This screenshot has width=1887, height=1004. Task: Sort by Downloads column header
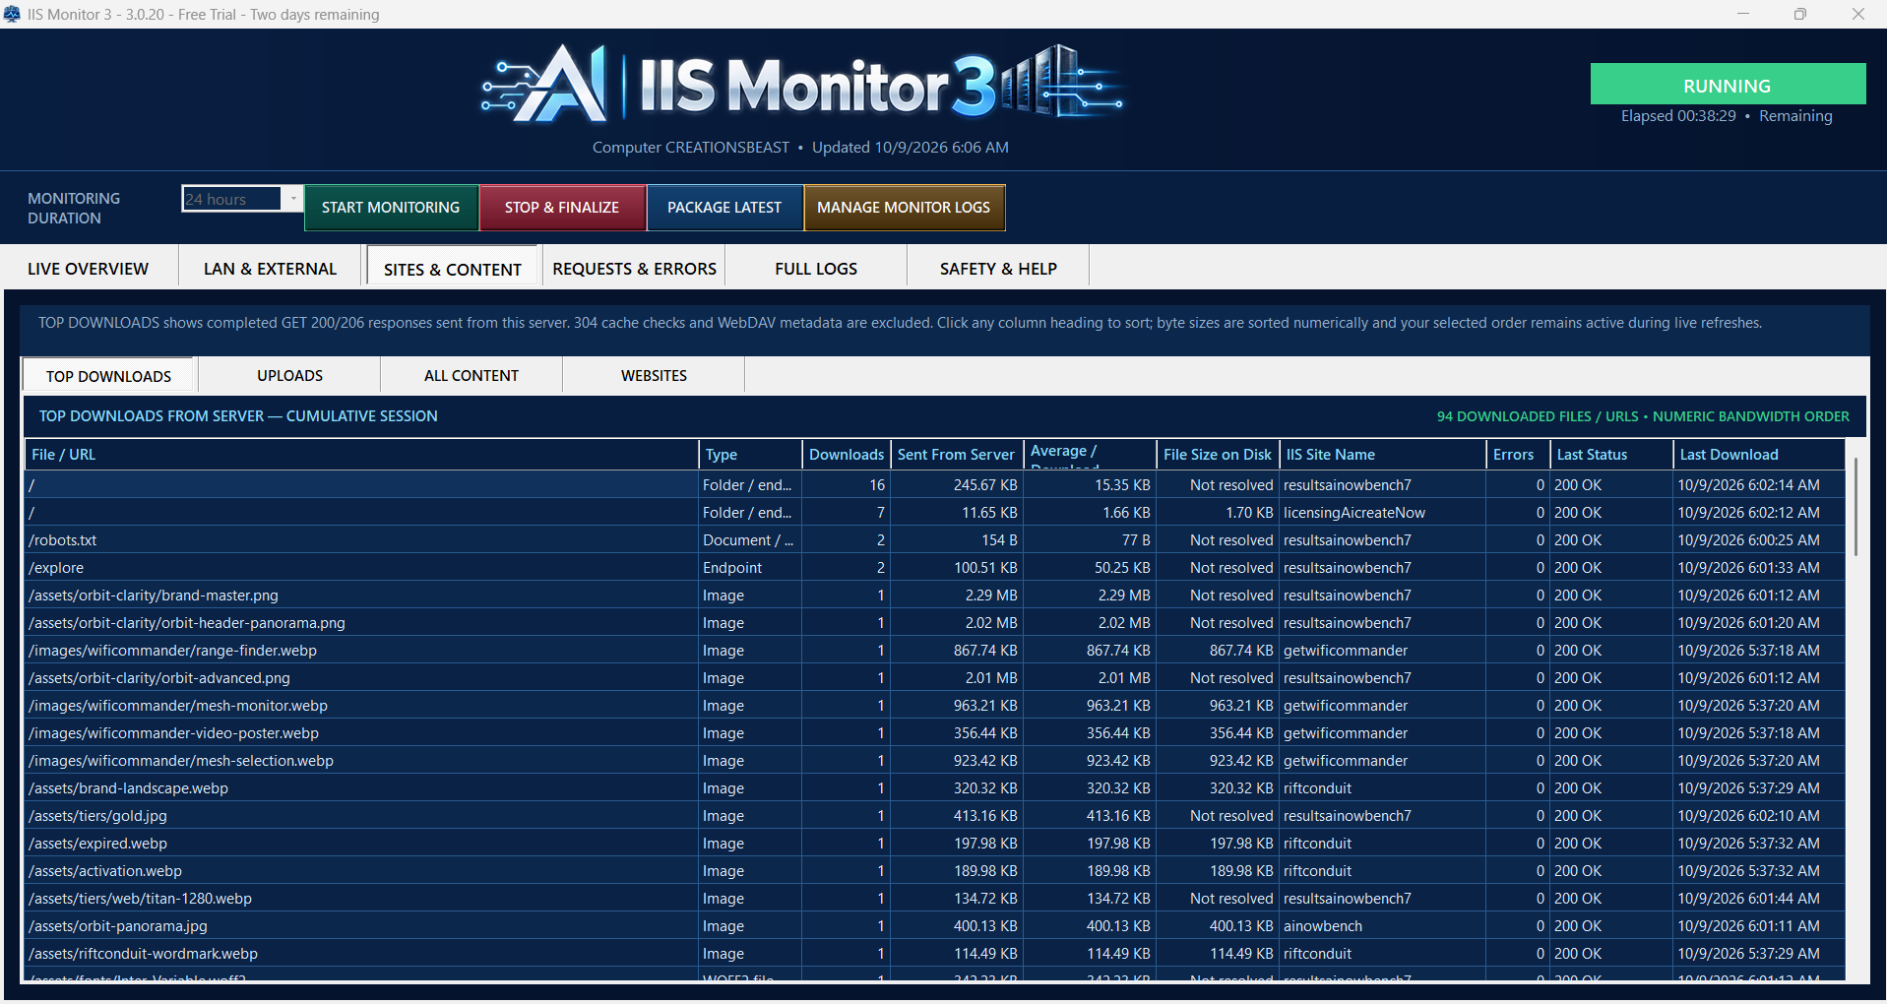coord(847,455)
